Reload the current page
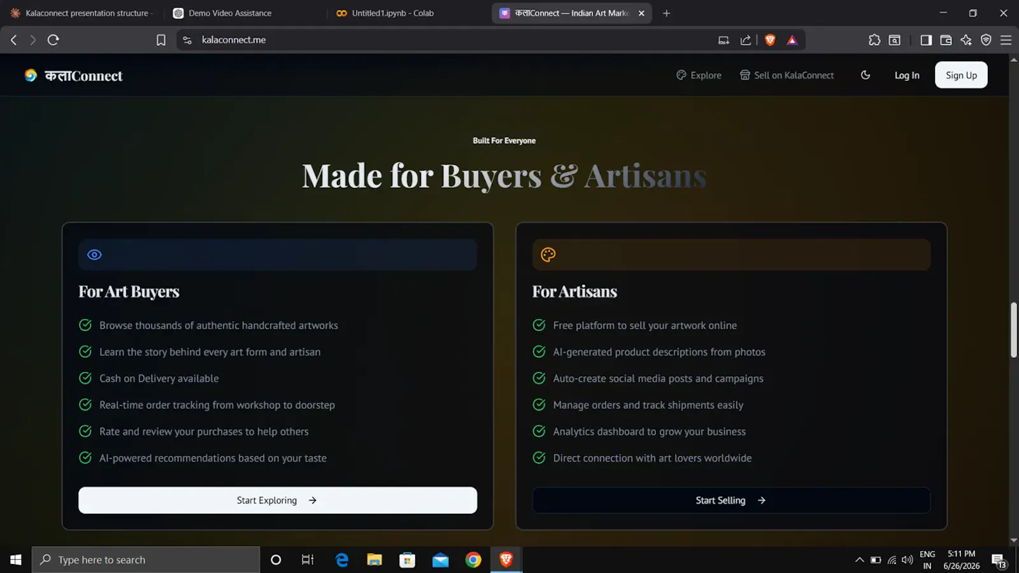The image size is (1019, 573). click(x=53, y=40)
